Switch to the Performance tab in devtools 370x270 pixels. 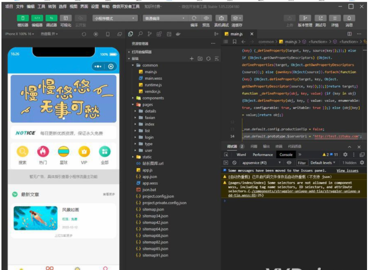(x=263, y=154)
